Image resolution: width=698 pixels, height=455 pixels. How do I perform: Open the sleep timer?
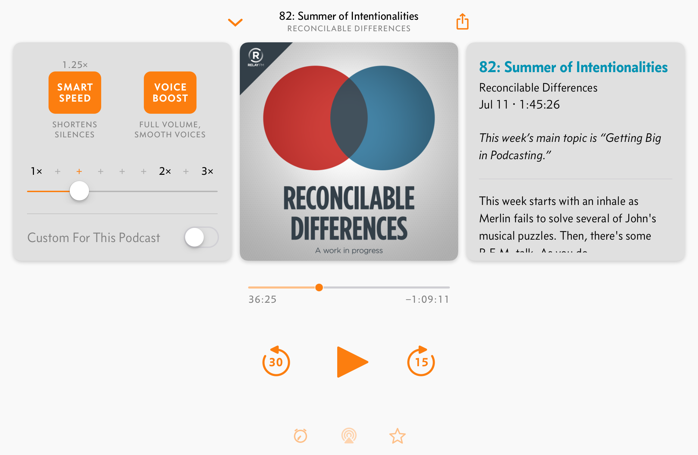pyautogui.click(x=300, y=436)
